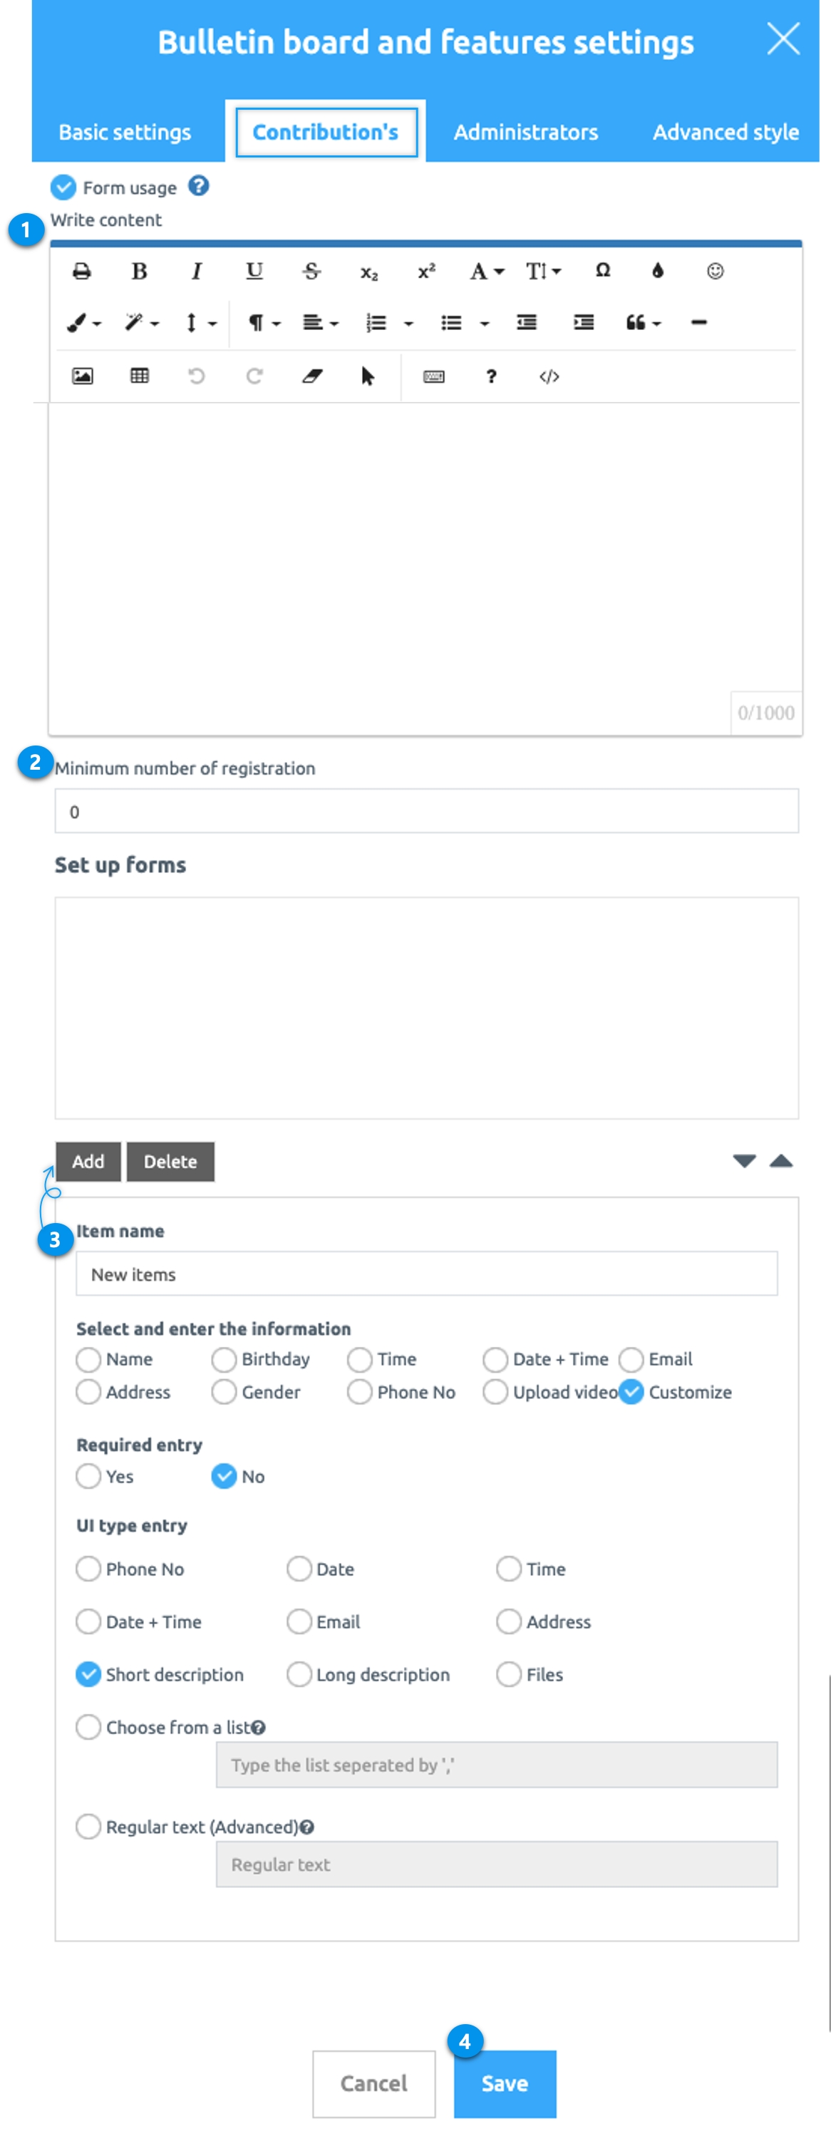Open the font family dropdown
The image size is (831, 2141).
coord(487,272)
